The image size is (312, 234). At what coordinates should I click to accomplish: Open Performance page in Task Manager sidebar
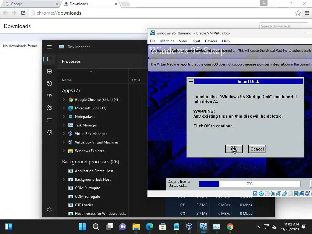(49, 71)
